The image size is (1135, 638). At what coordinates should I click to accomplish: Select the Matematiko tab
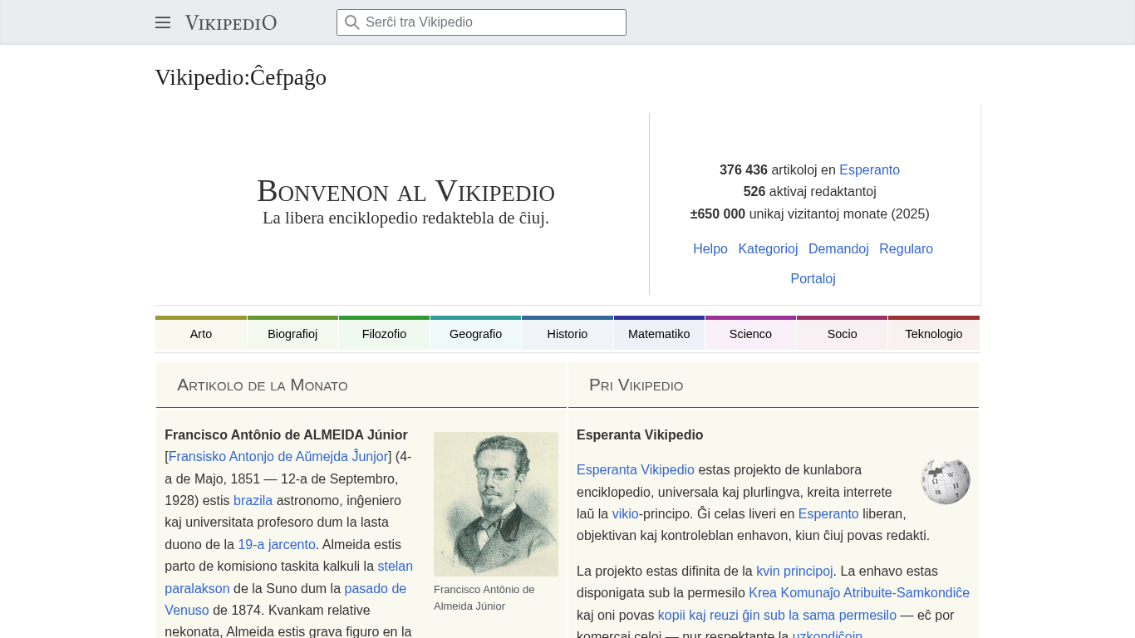pyautogui.click(x=659, y=334)
